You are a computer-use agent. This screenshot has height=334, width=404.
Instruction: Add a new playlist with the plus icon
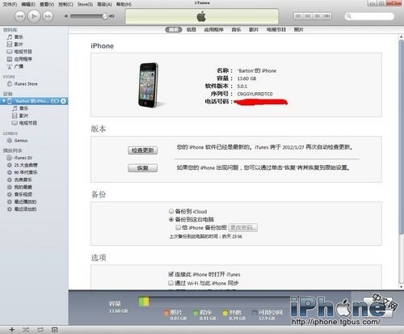12,330
